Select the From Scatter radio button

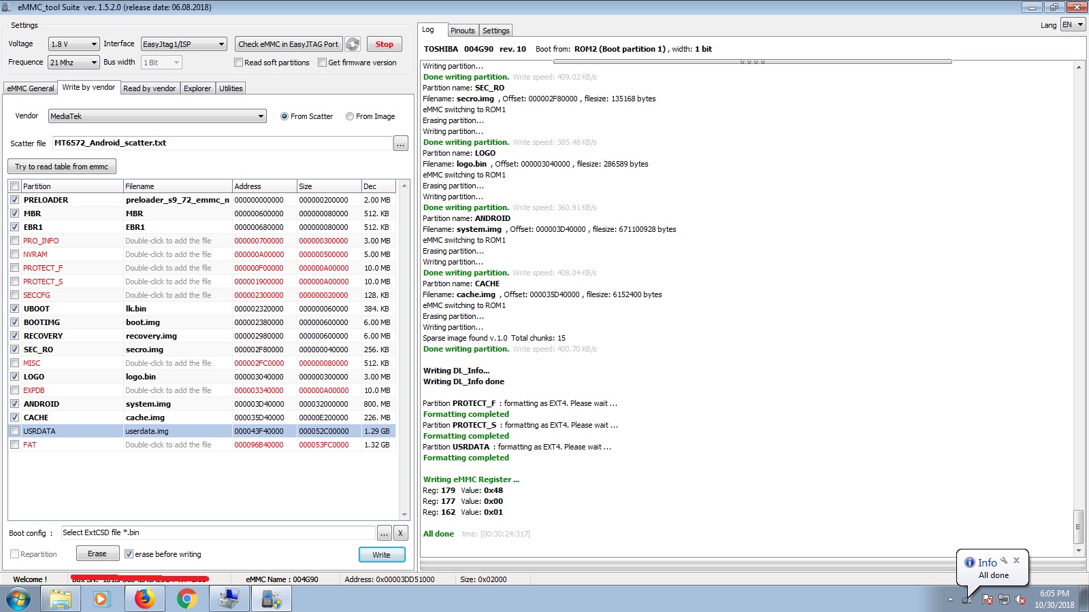pyautogui.click(x=285, y=116)
